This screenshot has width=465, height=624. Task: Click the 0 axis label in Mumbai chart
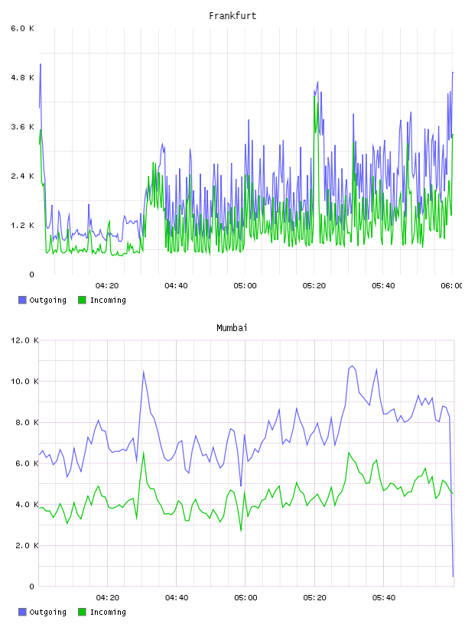[x=32, y=587]
